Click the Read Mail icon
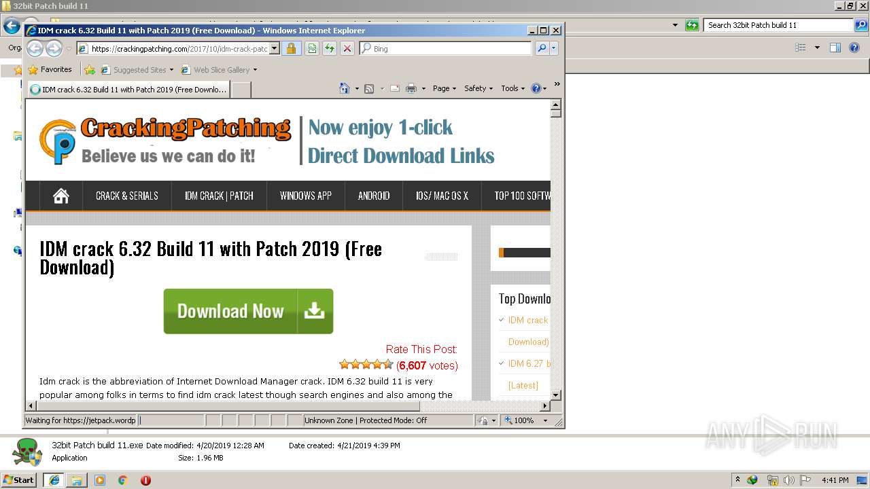 coord(394,88)
